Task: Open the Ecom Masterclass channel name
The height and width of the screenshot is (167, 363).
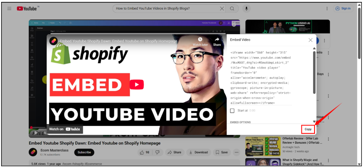Action: click(55, 150)
